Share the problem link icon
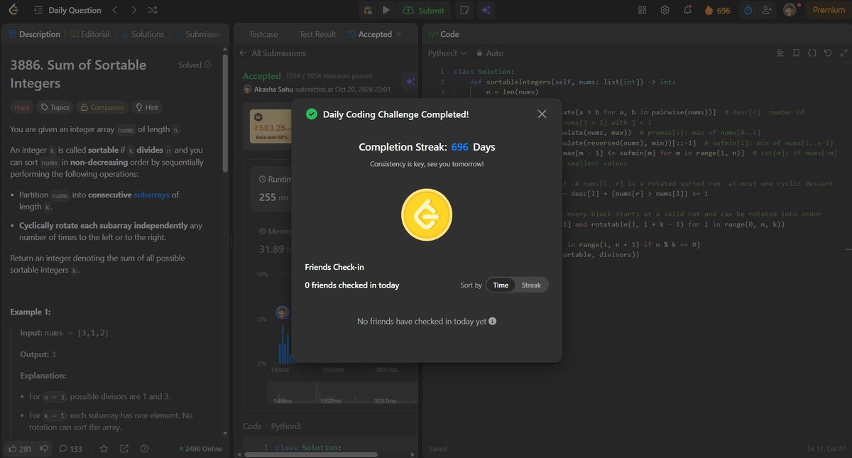Viewport: 852px width, 458px height. click(x=124, y=448)
